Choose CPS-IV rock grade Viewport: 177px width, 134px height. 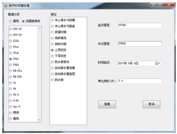coord(11,29)
